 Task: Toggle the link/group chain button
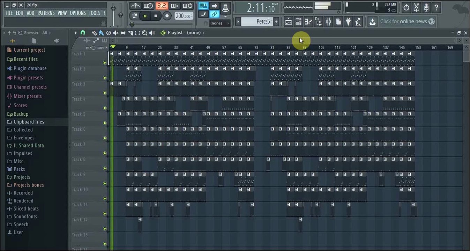214,14
